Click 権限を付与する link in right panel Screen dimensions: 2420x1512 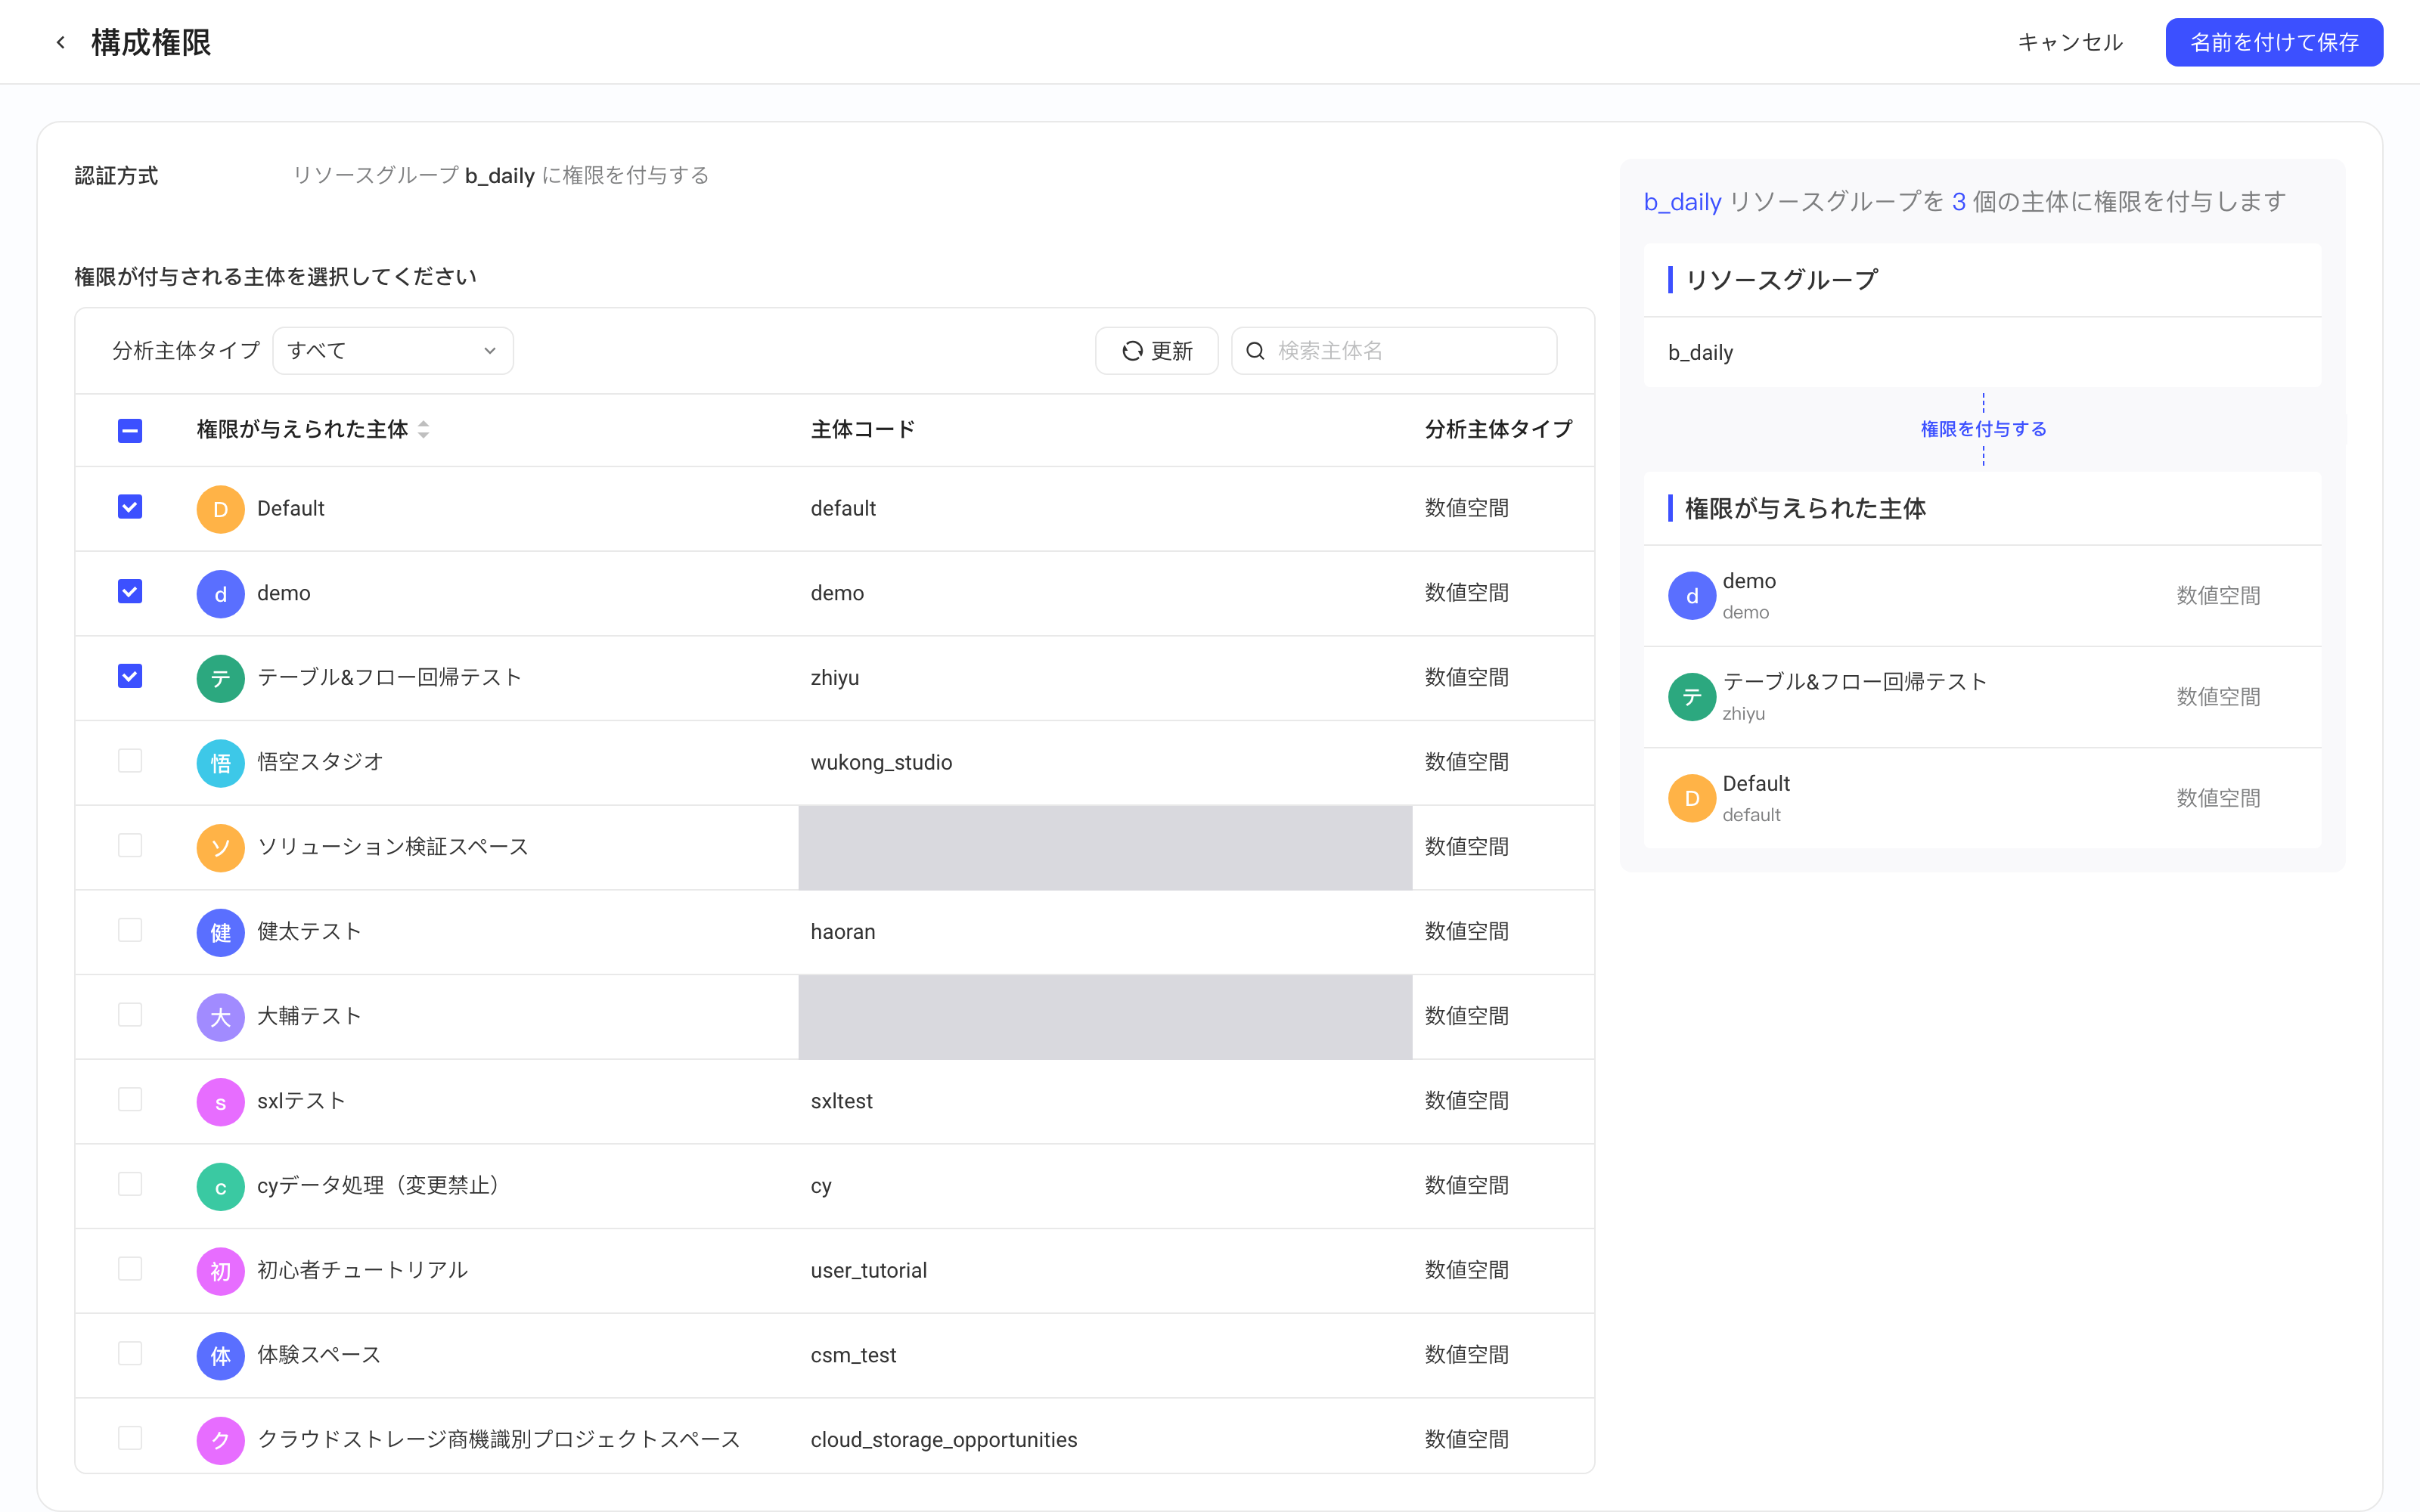[x=1983, y=429]
